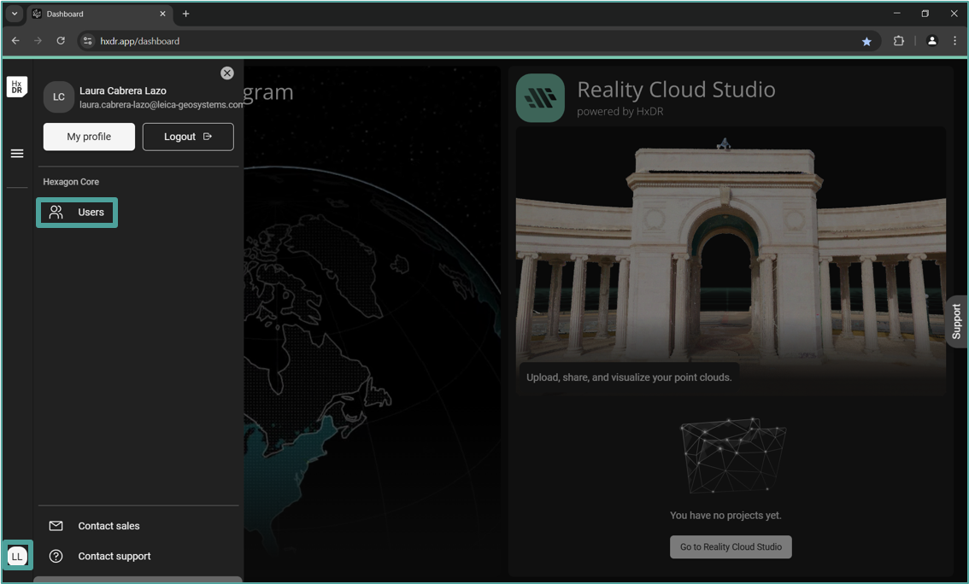Click the Contact sales envelope icon
This screenshot has width=969, height=584.
tap(56, 526)
